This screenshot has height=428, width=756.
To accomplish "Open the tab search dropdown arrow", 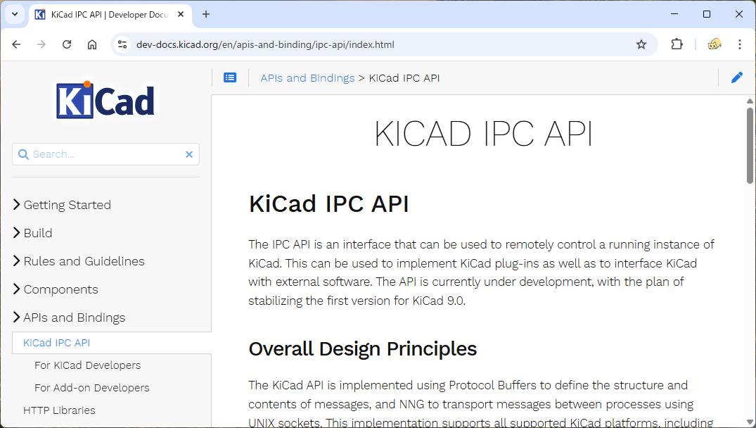I will (14, 14).
